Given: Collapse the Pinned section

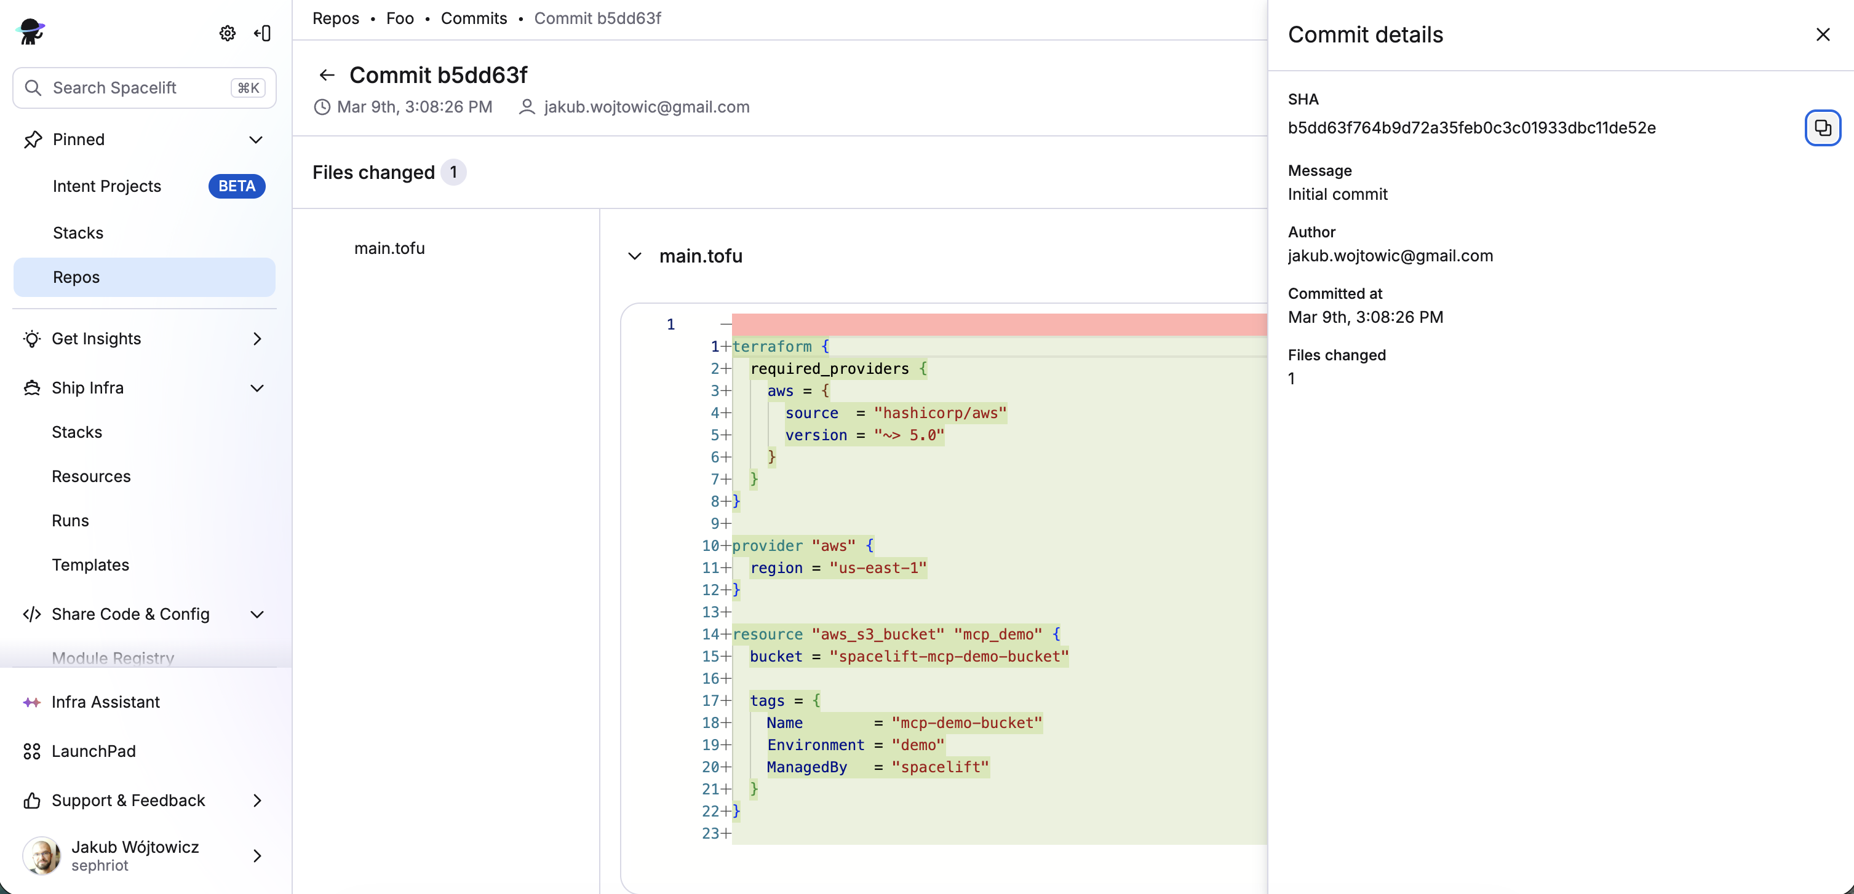Looking at the screenshot, I should (257, 140).
